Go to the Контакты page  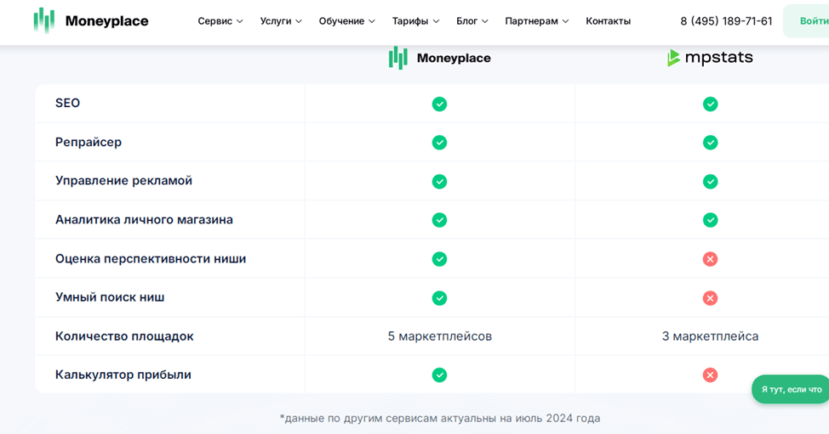click(x=608, y=21)
